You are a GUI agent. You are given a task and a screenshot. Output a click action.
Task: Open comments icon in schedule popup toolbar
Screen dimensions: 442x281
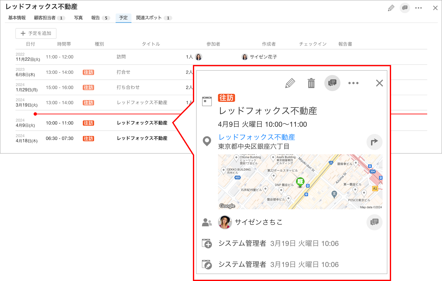[x=332, y=83]
